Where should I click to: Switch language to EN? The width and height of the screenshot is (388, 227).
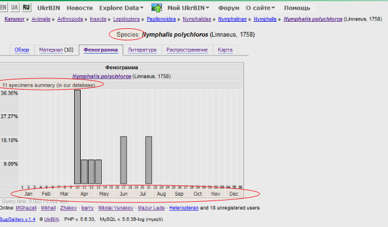(3, 7)
